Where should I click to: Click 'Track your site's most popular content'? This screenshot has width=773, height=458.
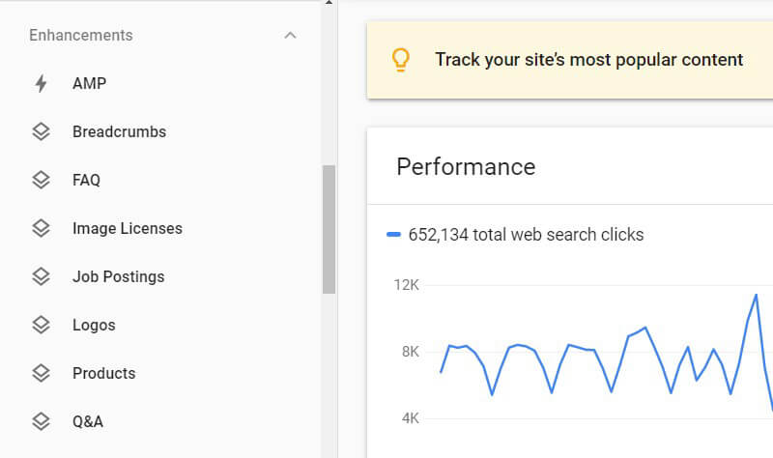588,60
